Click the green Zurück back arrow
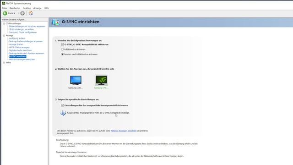 tap(5, 13)
